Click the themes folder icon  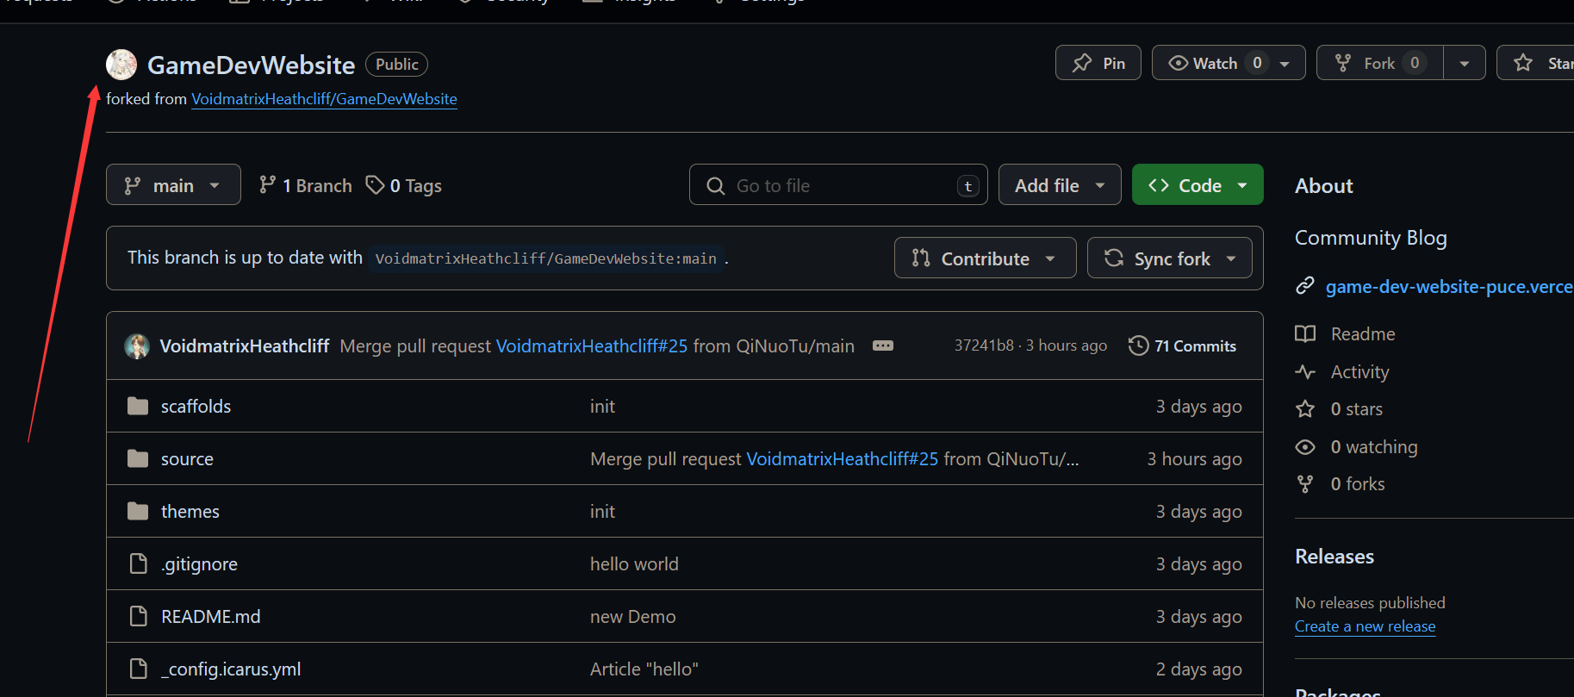(138, 511)
